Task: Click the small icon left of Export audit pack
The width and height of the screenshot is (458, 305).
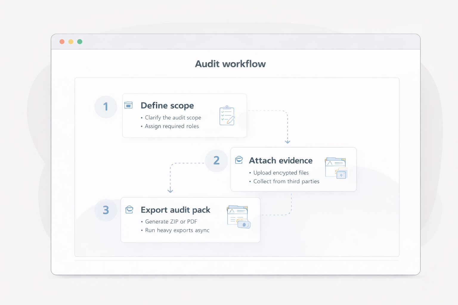Action: (129, 209)
